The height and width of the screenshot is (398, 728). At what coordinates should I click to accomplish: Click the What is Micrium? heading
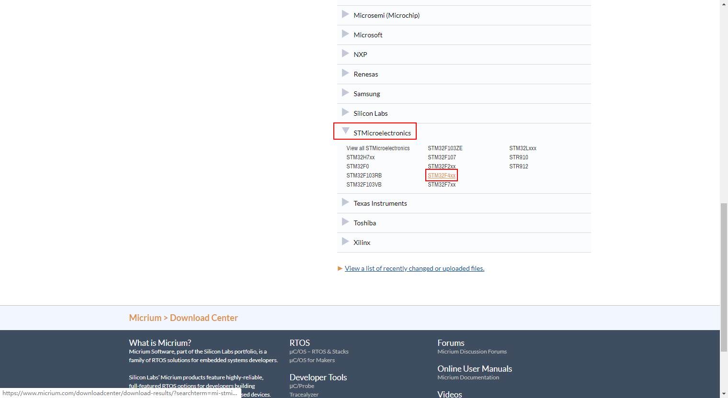160,343
